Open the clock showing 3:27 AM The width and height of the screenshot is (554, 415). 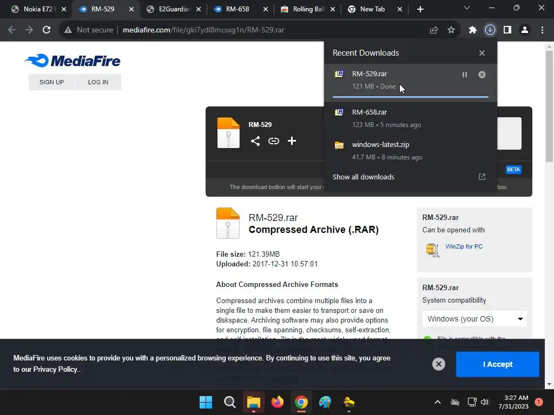[x=513, y=402]
